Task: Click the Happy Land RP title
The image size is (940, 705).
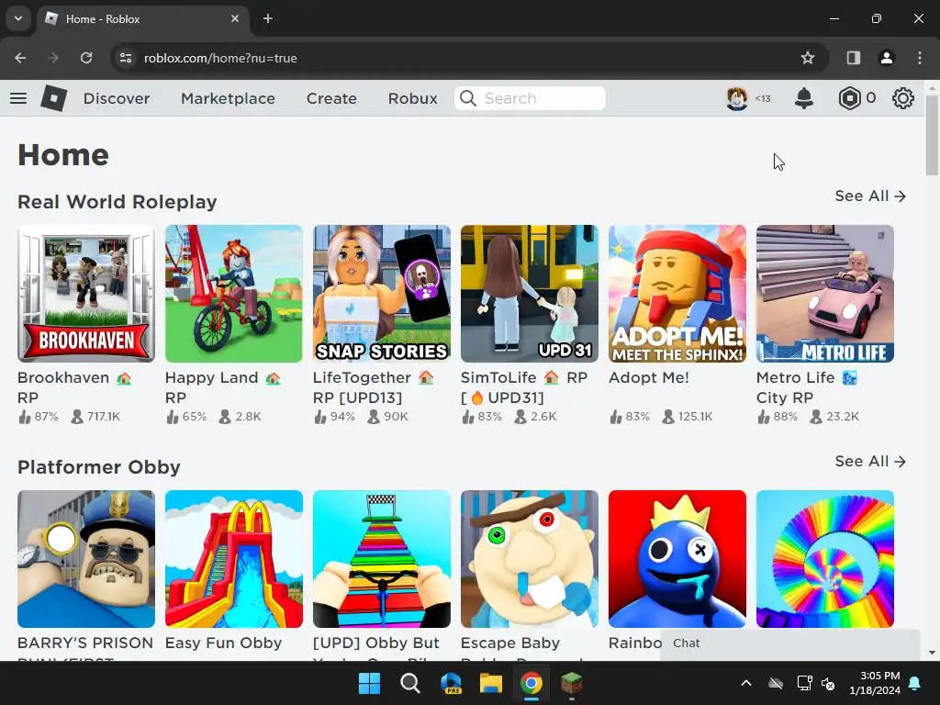Action: tap(222, 387)
